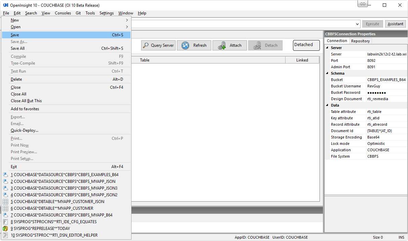Switch to the Connection tab
Screen dimensions: 408x241
337,41
